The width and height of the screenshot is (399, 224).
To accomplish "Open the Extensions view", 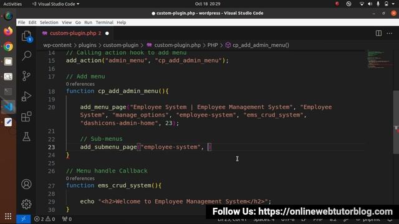I will 26,116.
